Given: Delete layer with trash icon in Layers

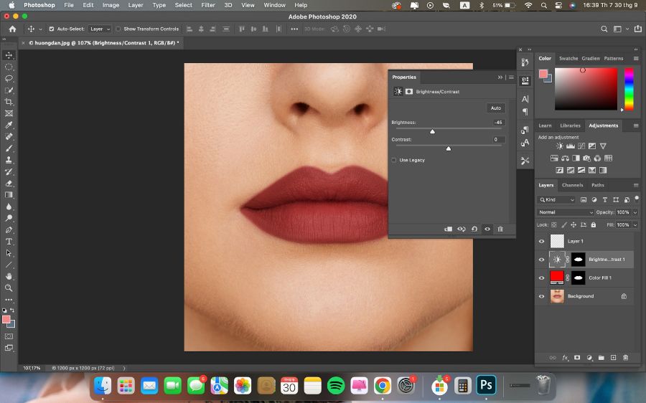Looking at the screenshot, I should coord(625,358).
